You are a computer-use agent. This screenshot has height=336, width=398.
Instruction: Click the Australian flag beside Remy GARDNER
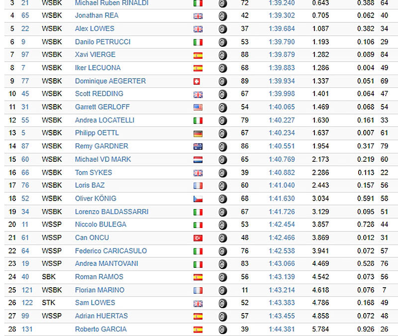click(198, 146)
